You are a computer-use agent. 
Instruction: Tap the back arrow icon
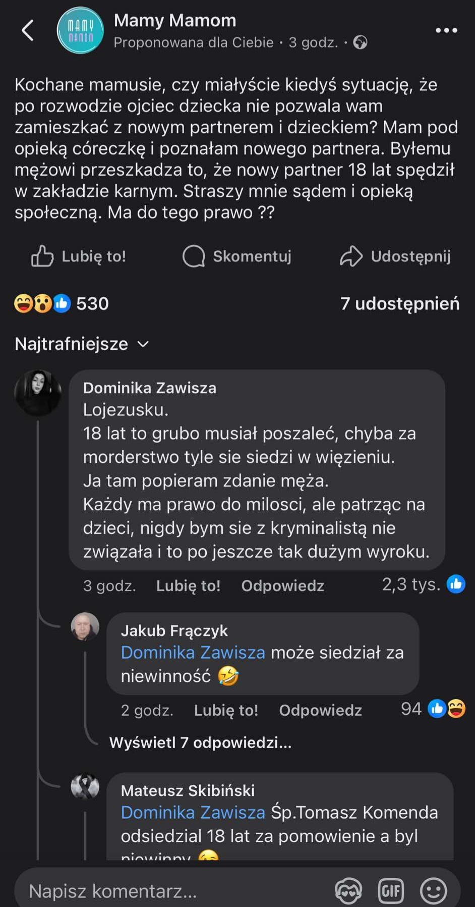[x=28, y=30]
